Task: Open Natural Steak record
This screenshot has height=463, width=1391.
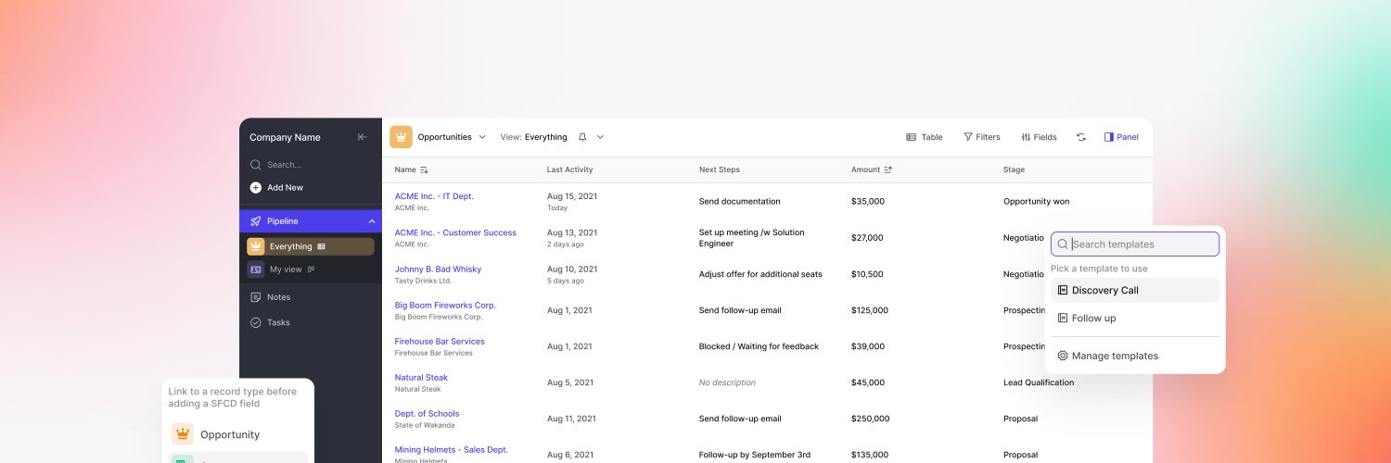Action: pyautogui.click(x=421, y=377)
